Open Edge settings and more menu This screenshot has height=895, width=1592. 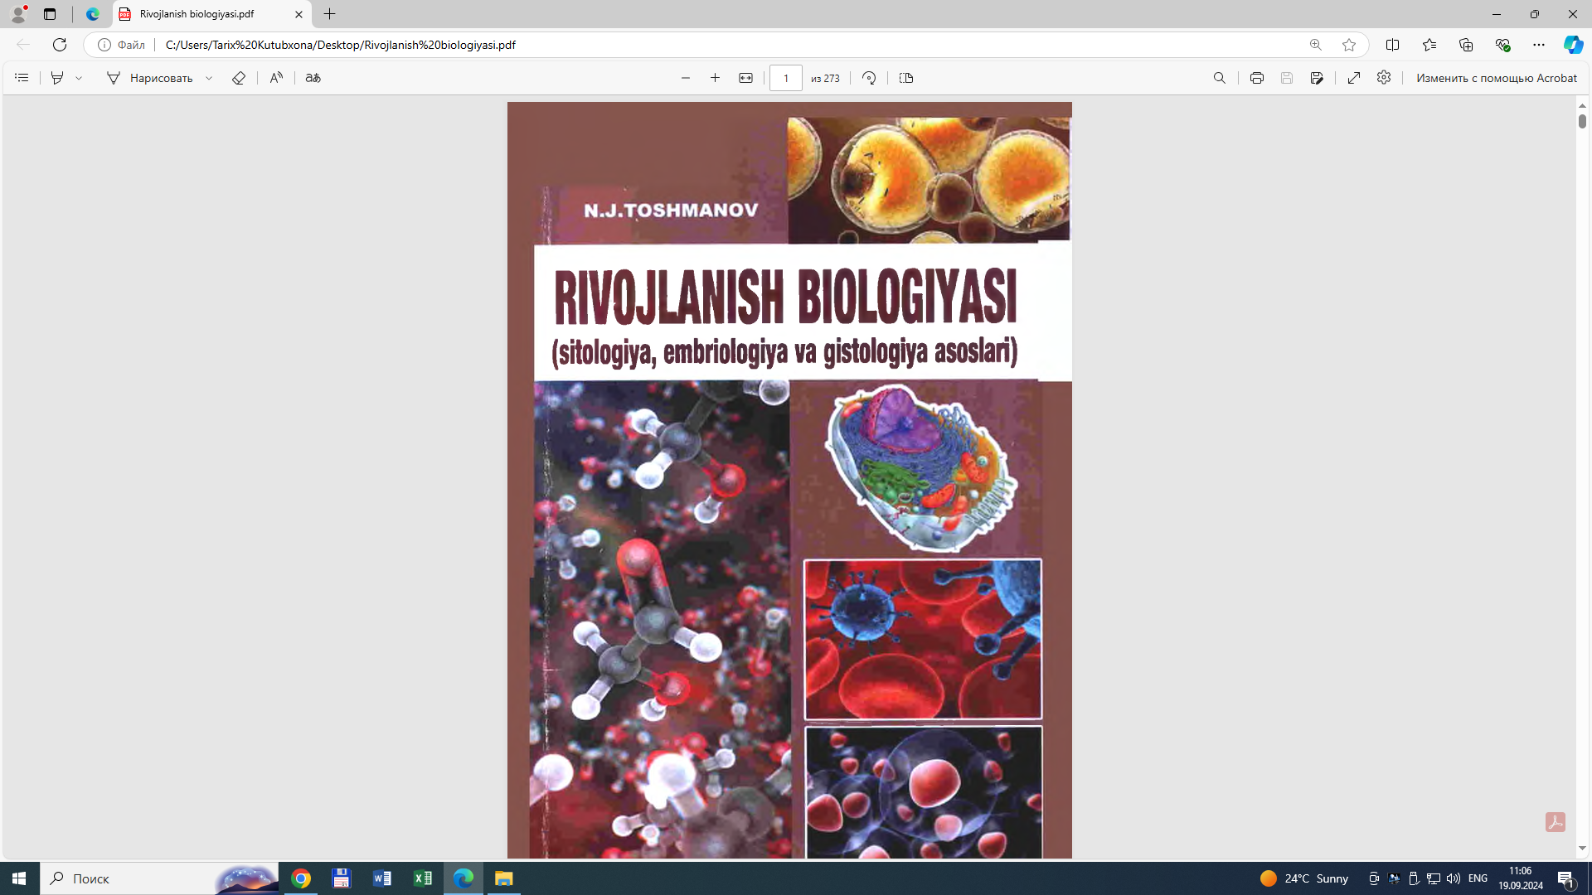pyautogui.click(x=1539, y=45)
